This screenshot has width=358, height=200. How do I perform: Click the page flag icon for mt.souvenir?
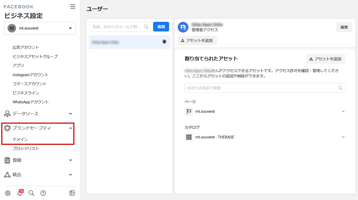click(x=189, y=111)
